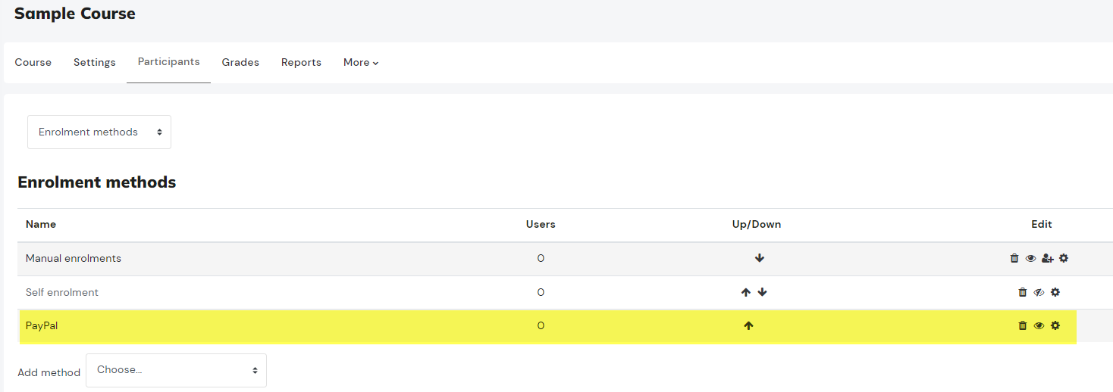The height and width of the screenshot is (392, 1113).
Task: Open the Settings tab
Action: click(x=95, y=62)
